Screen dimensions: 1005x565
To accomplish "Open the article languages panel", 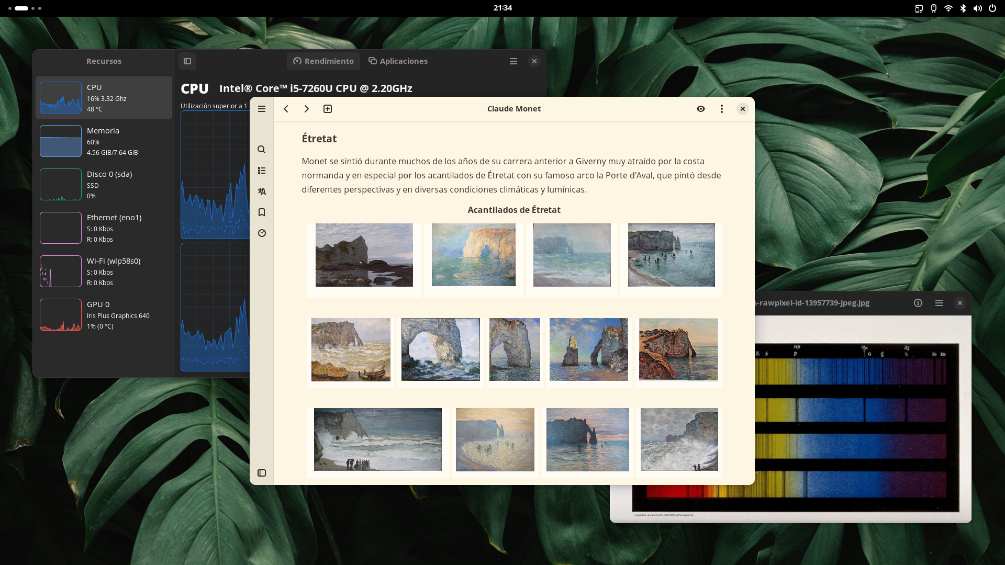I will coord(262,191).
